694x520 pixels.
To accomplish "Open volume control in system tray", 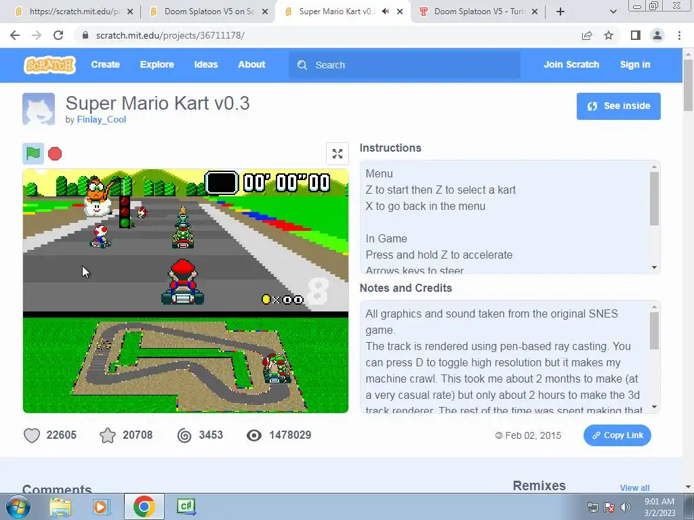I will point(626,507).
